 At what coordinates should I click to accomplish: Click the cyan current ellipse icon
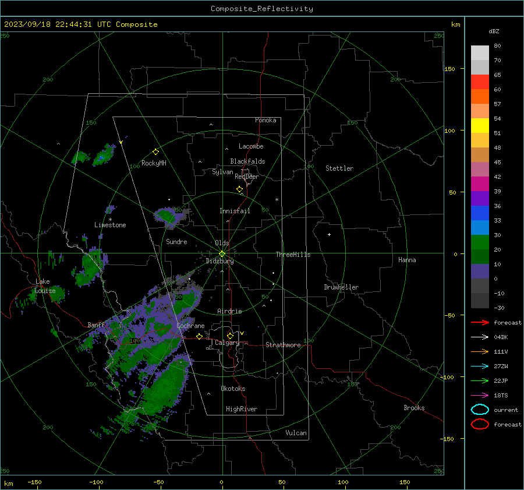coord(480,410)
